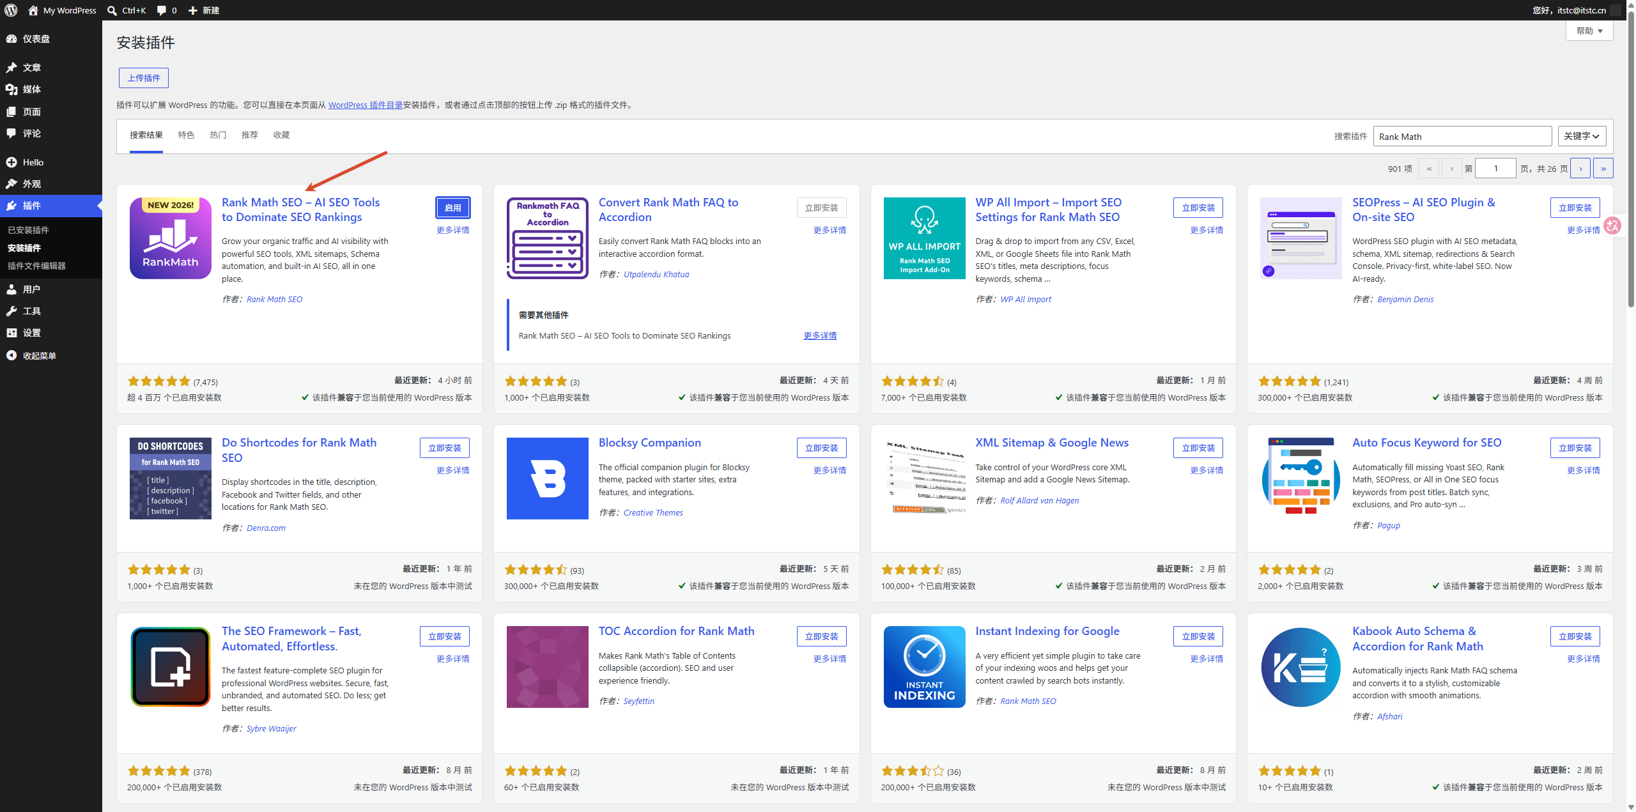Open 媒体 media icon in sidebar
The image size is (1636, 812).
pos(12,89)
